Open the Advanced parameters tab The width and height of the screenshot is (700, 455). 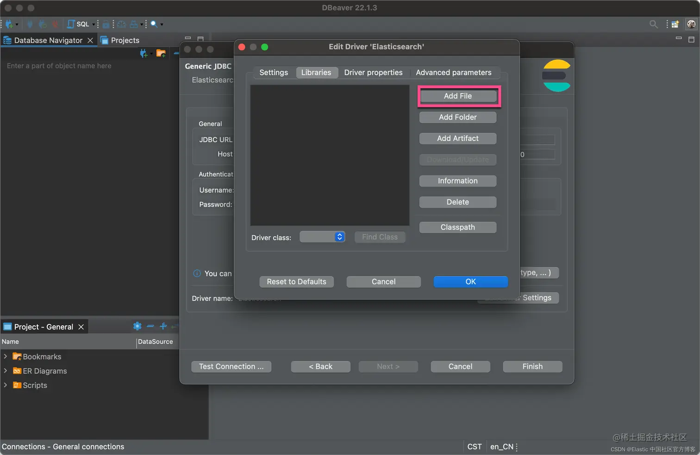[454, 73]
